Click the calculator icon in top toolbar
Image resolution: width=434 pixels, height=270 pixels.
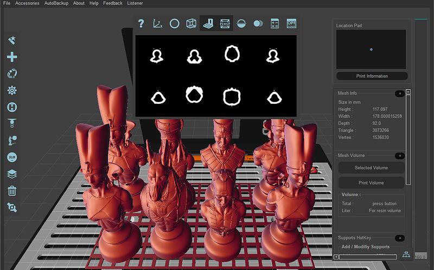pos(275,23)
